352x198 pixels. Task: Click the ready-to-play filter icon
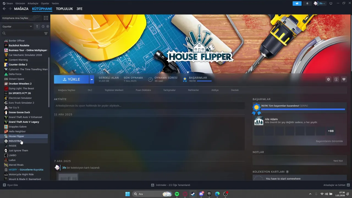(x=48, y=26)
